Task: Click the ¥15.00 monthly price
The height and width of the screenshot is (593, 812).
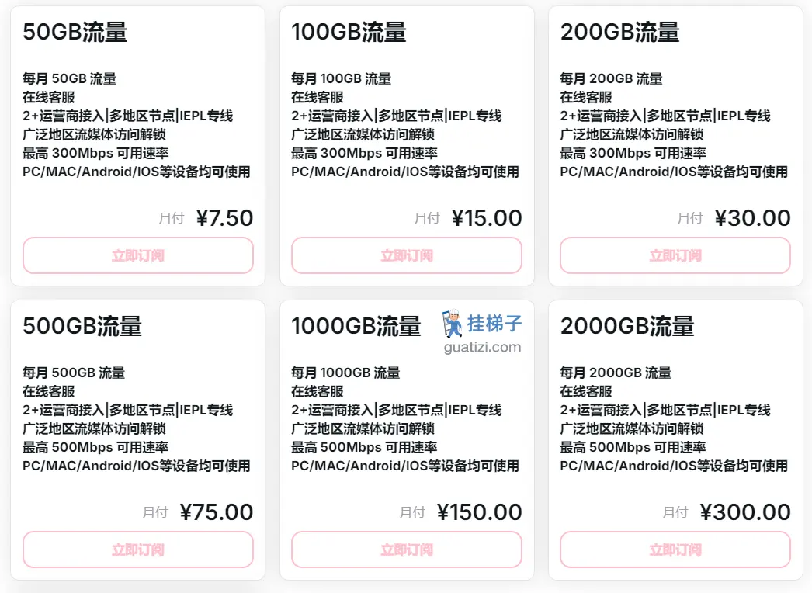Action: tap(487, 218)
